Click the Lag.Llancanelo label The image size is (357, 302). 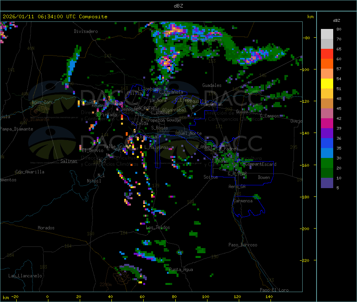pyautogui.click(x=25, y=276)
